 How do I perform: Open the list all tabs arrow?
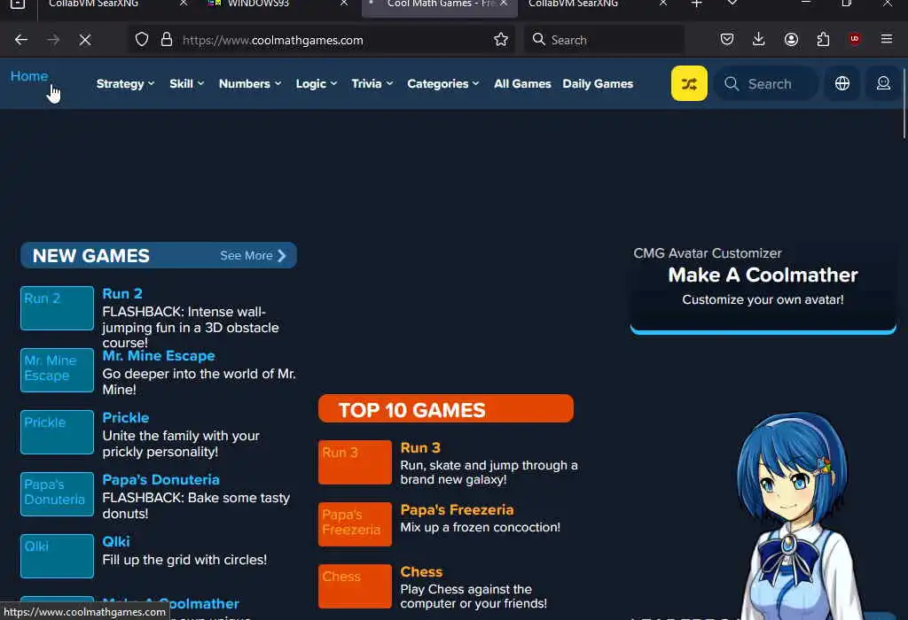point(732,4)
